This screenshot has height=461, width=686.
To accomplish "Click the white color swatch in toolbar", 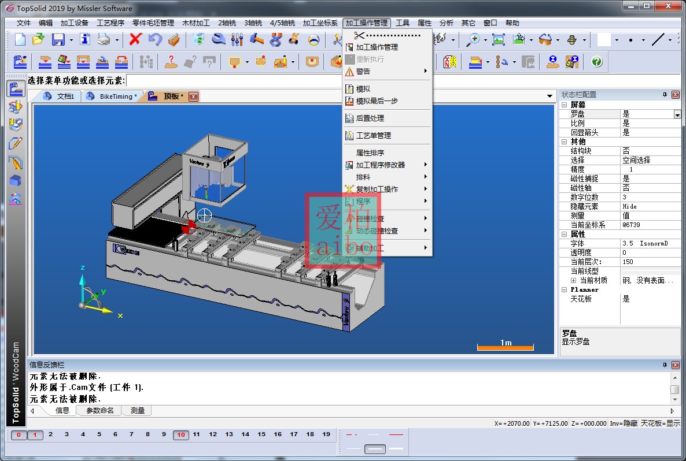I will (604, 39).
